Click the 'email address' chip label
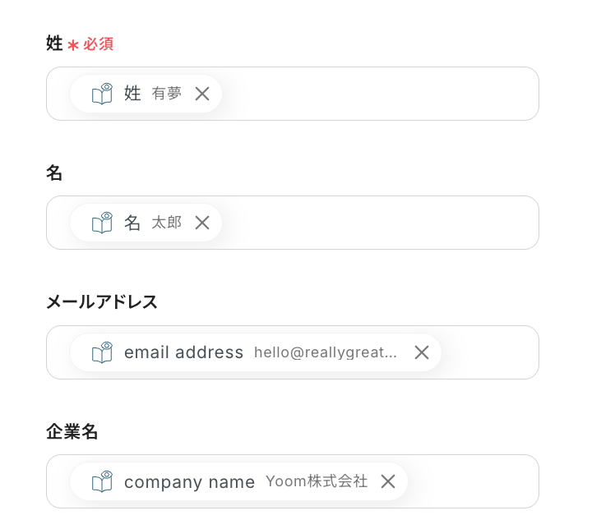Screen dimensions: 615x529 183,352
